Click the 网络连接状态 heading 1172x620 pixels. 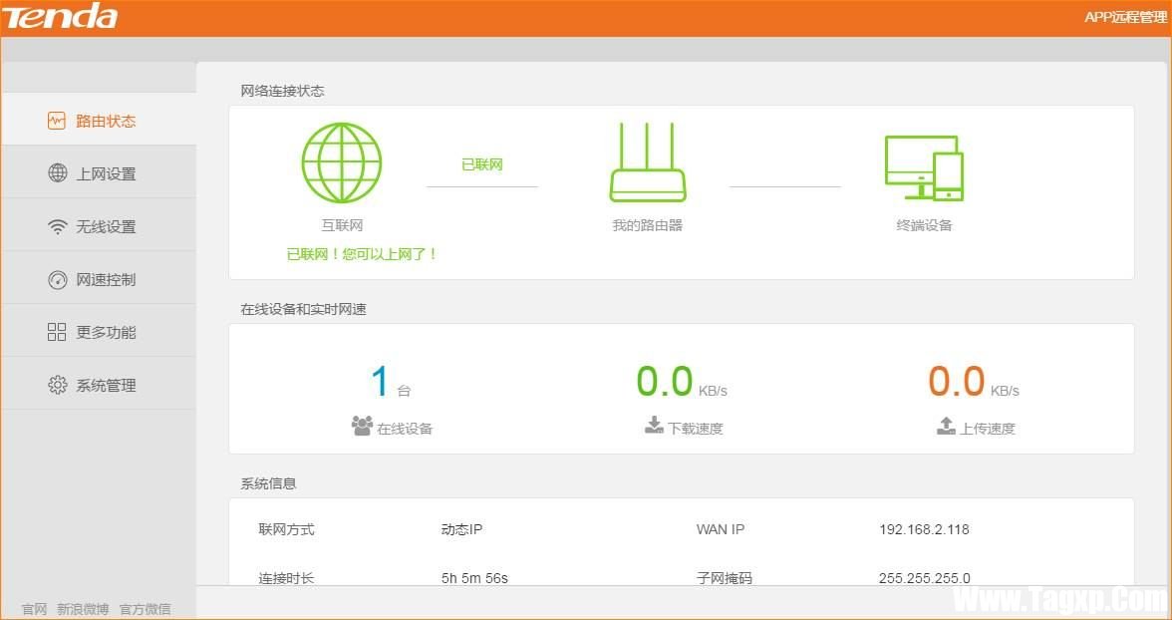[x=283, y=92]
